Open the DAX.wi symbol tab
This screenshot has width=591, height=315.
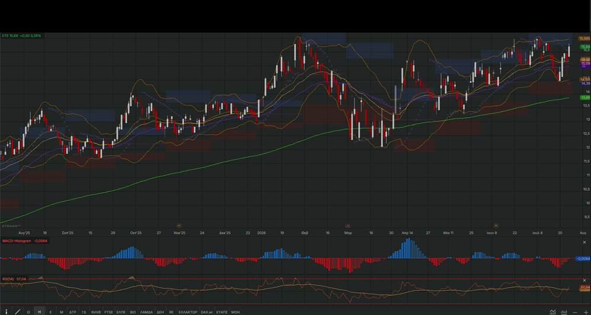coord(207,312)
